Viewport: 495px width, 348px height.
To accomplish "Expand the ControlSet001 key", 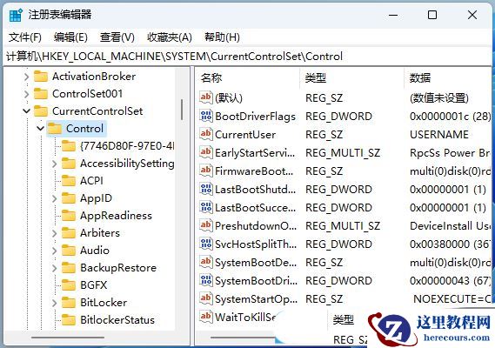I will pyautogui.click(x=26, y=94).
